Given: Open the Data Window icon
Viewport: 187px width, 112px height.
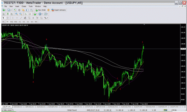Looking at the screenshot, I should (19, 10).
